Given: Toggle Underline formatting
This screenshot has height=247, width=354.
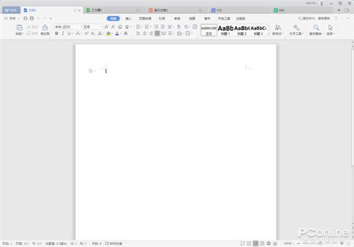Looking at the screenshot, I should [x=69, y=34].
